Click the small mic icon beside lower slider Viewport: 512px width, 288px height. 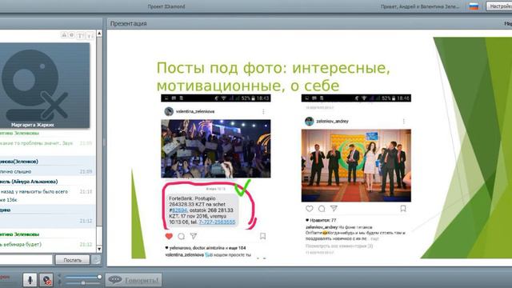point(59,282)
